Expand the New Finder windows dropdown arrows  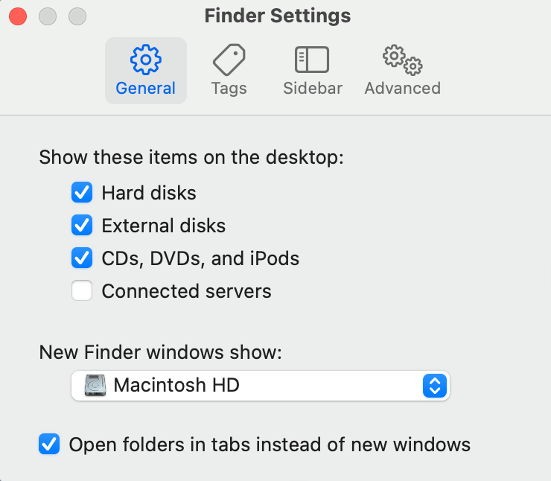435,386
